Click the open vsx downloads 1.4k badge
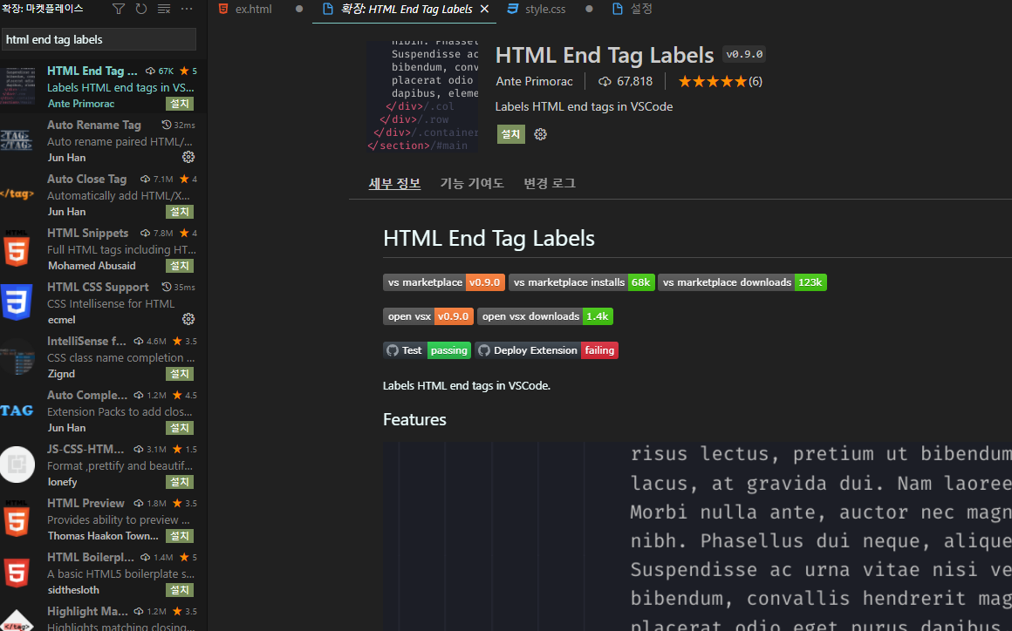Screen dimensions: 1012x631 pyautogui.click(x=544, y=316)
